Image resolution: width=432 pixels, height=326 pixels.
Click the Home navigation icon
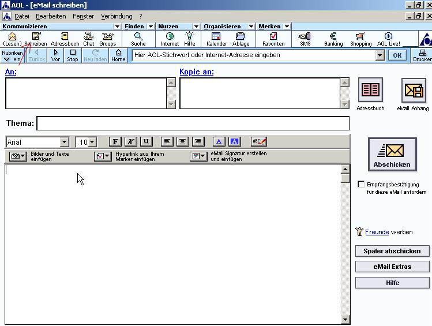pos(118,55)
